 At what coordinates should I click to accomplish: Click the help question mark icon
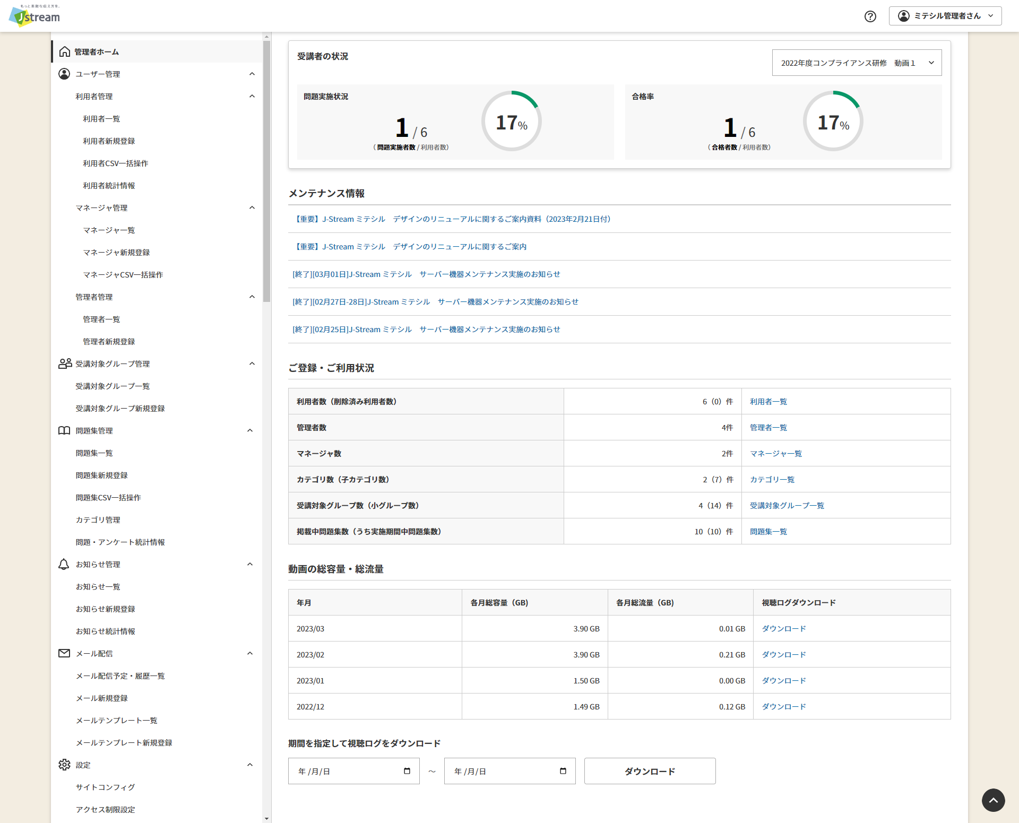(870, 16)
